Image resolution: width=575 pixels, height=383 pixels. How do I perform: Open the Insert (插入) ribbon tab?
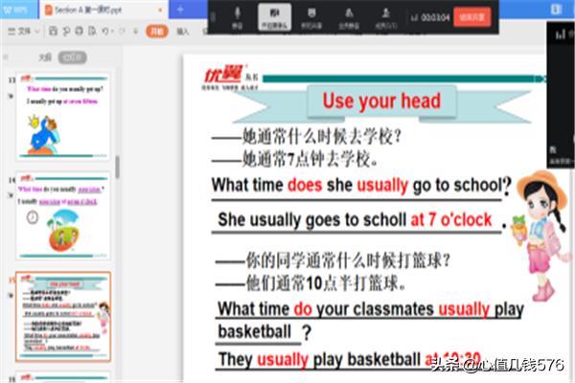click(182, 32)
